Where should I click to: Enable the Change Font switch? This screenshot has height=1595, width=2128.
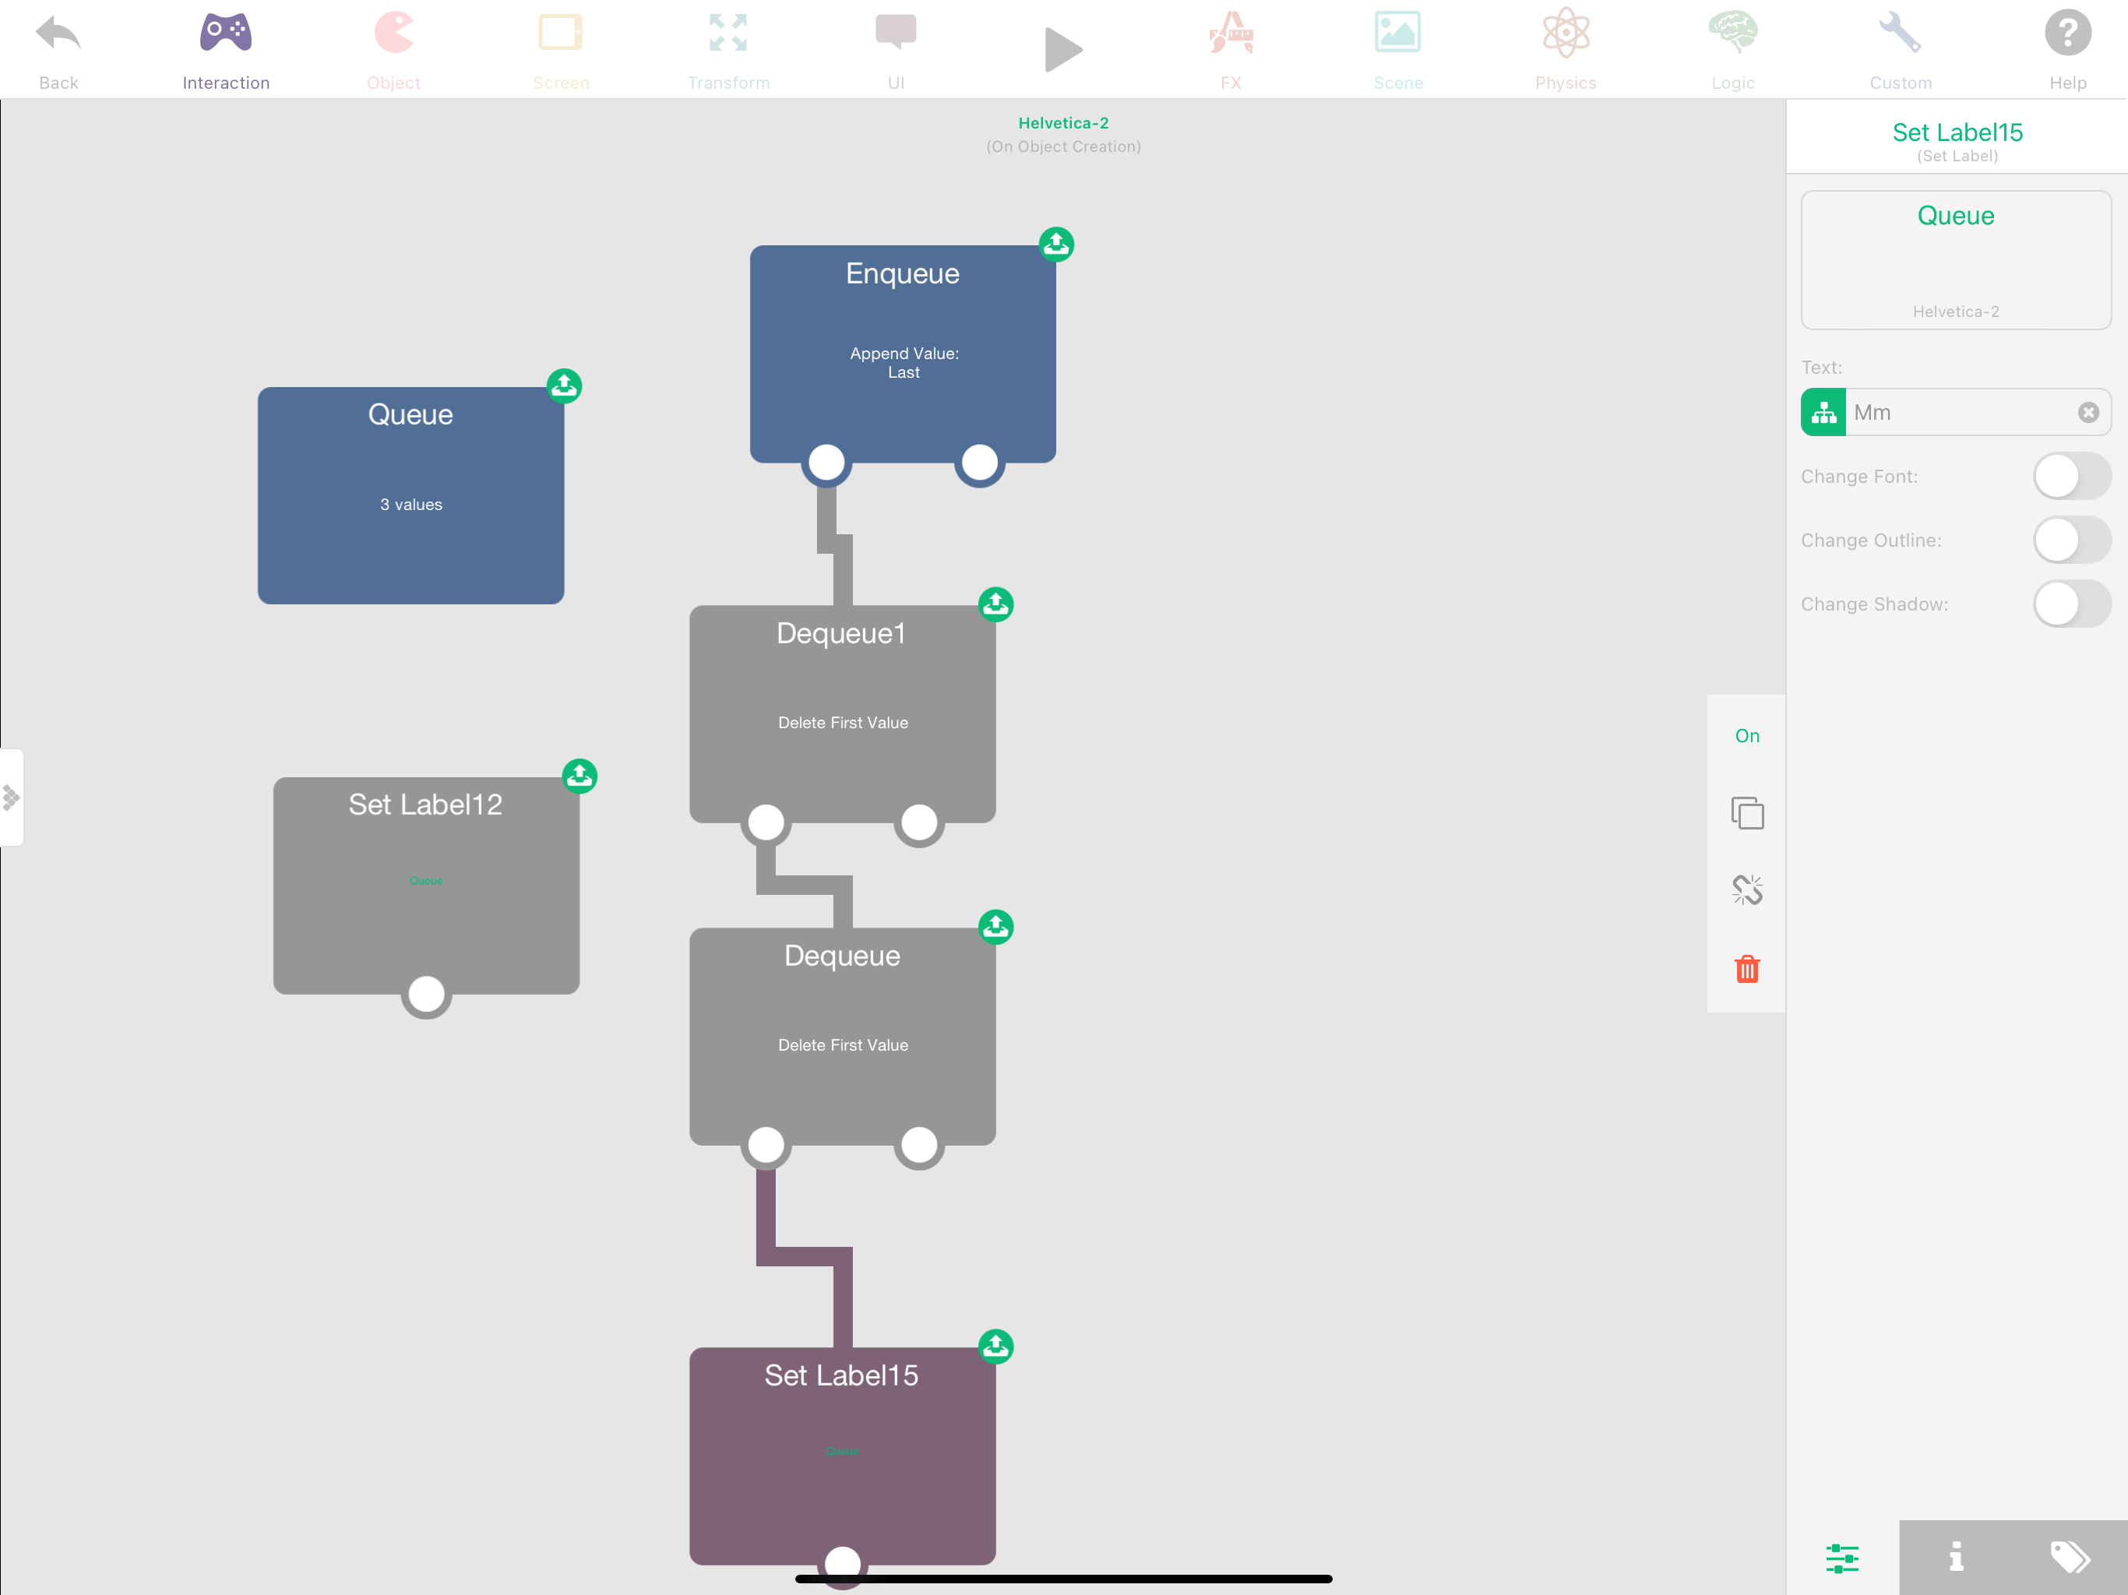coord(2071,476)
